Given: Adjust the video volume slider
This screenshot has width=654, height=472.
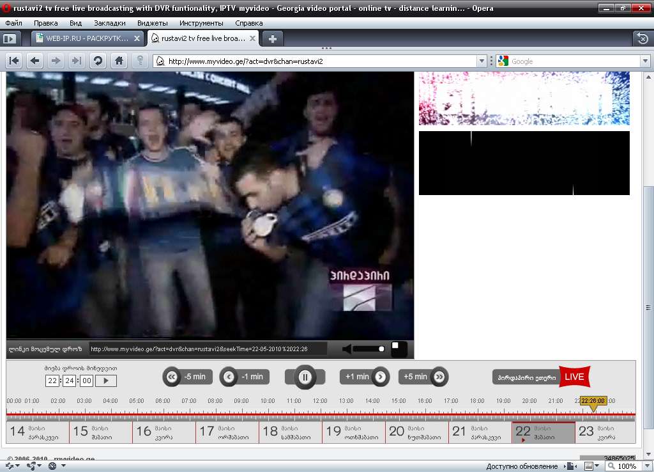Looking at the screenshot, I should tap(369, 349).
